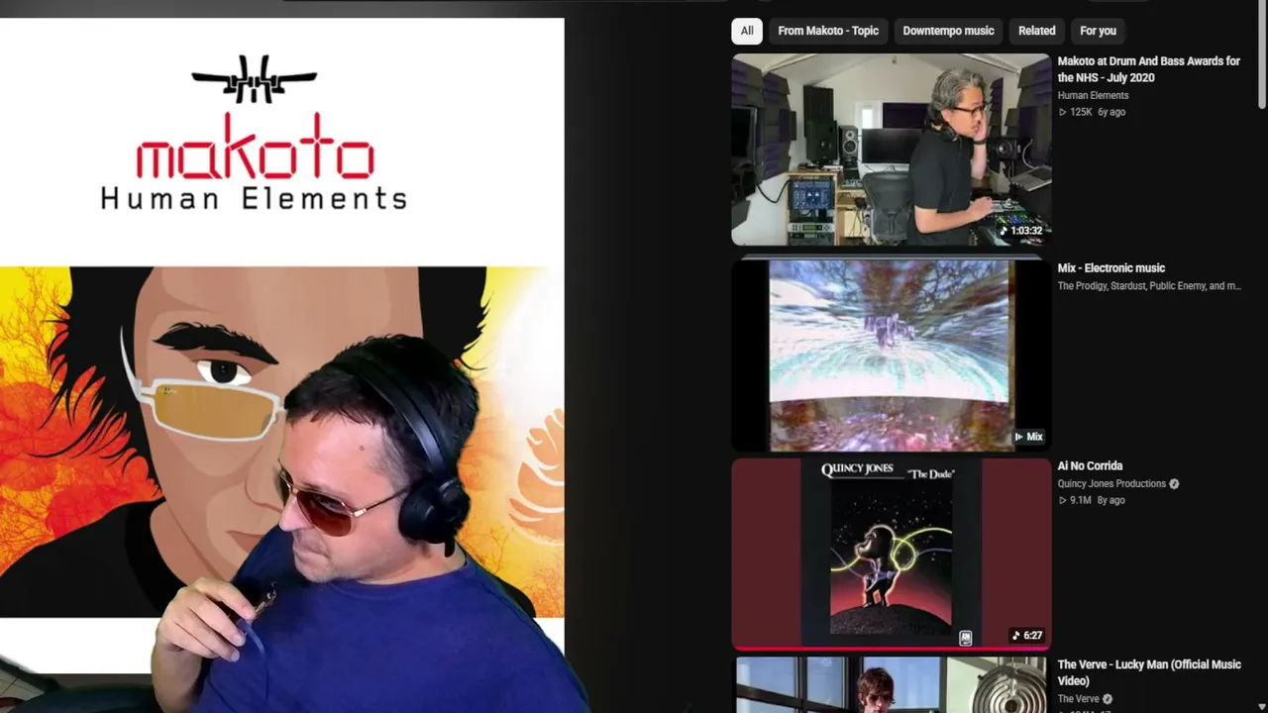
Task: Click the 1:03:32 duration badge
Action: click(x=1020, y=231)
